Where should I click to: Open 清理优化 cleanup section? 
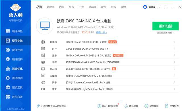click(14, 69)
